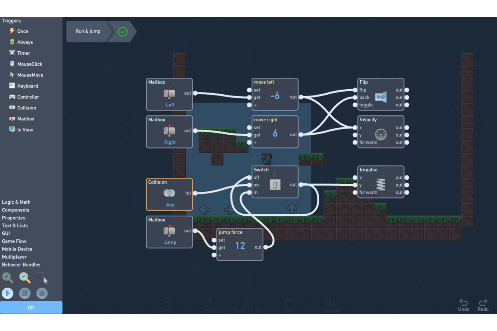
Task: Select the Controller trigger
Action: (x=28, y=97)
